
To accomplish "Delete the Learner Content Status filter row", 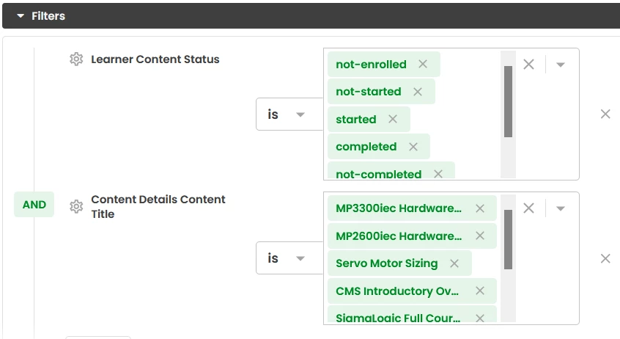I will (x=605, y=114).
